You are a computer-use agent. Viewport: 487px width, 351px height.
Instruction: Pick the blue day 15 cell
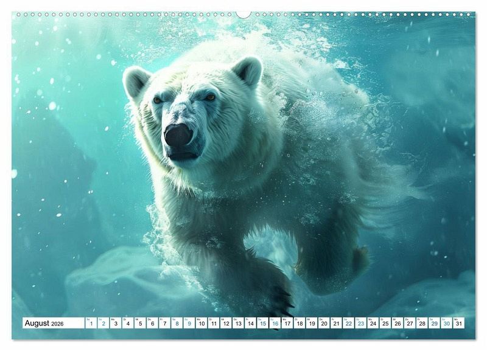click(x=263, y=323)
